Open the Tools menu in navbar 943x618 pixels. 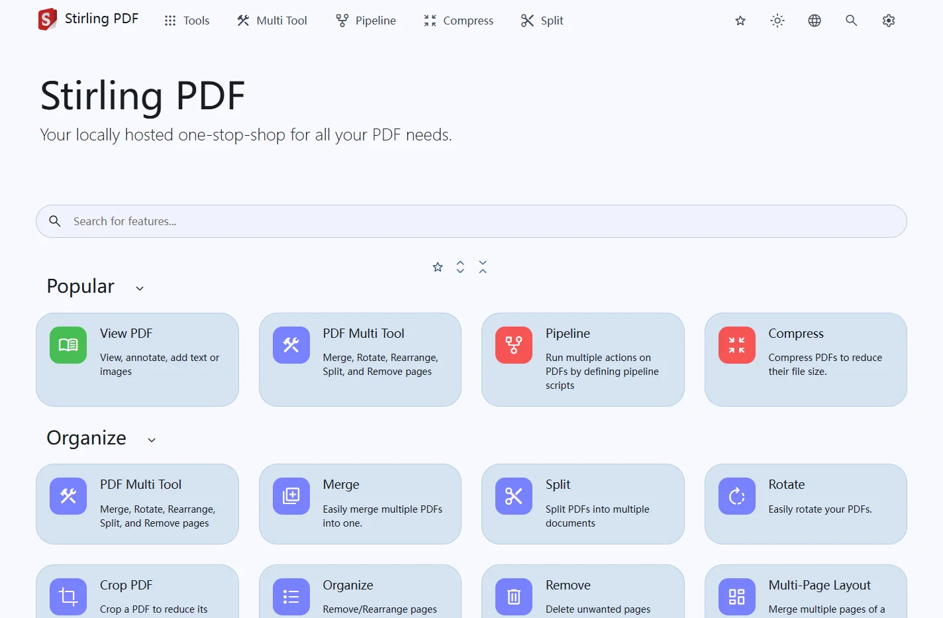click(187, 21)
